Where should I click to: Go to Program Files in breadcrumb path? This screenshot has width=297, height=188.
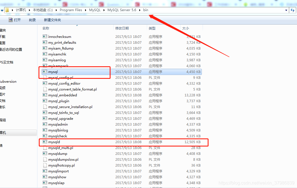pos(71,10)
